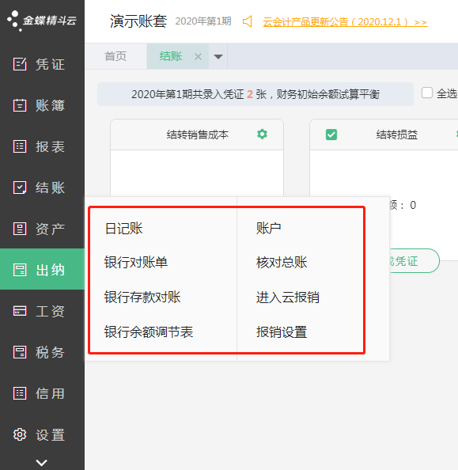
Task: Expand more sidebar items with bottom chevron
Action: [41, 463]
